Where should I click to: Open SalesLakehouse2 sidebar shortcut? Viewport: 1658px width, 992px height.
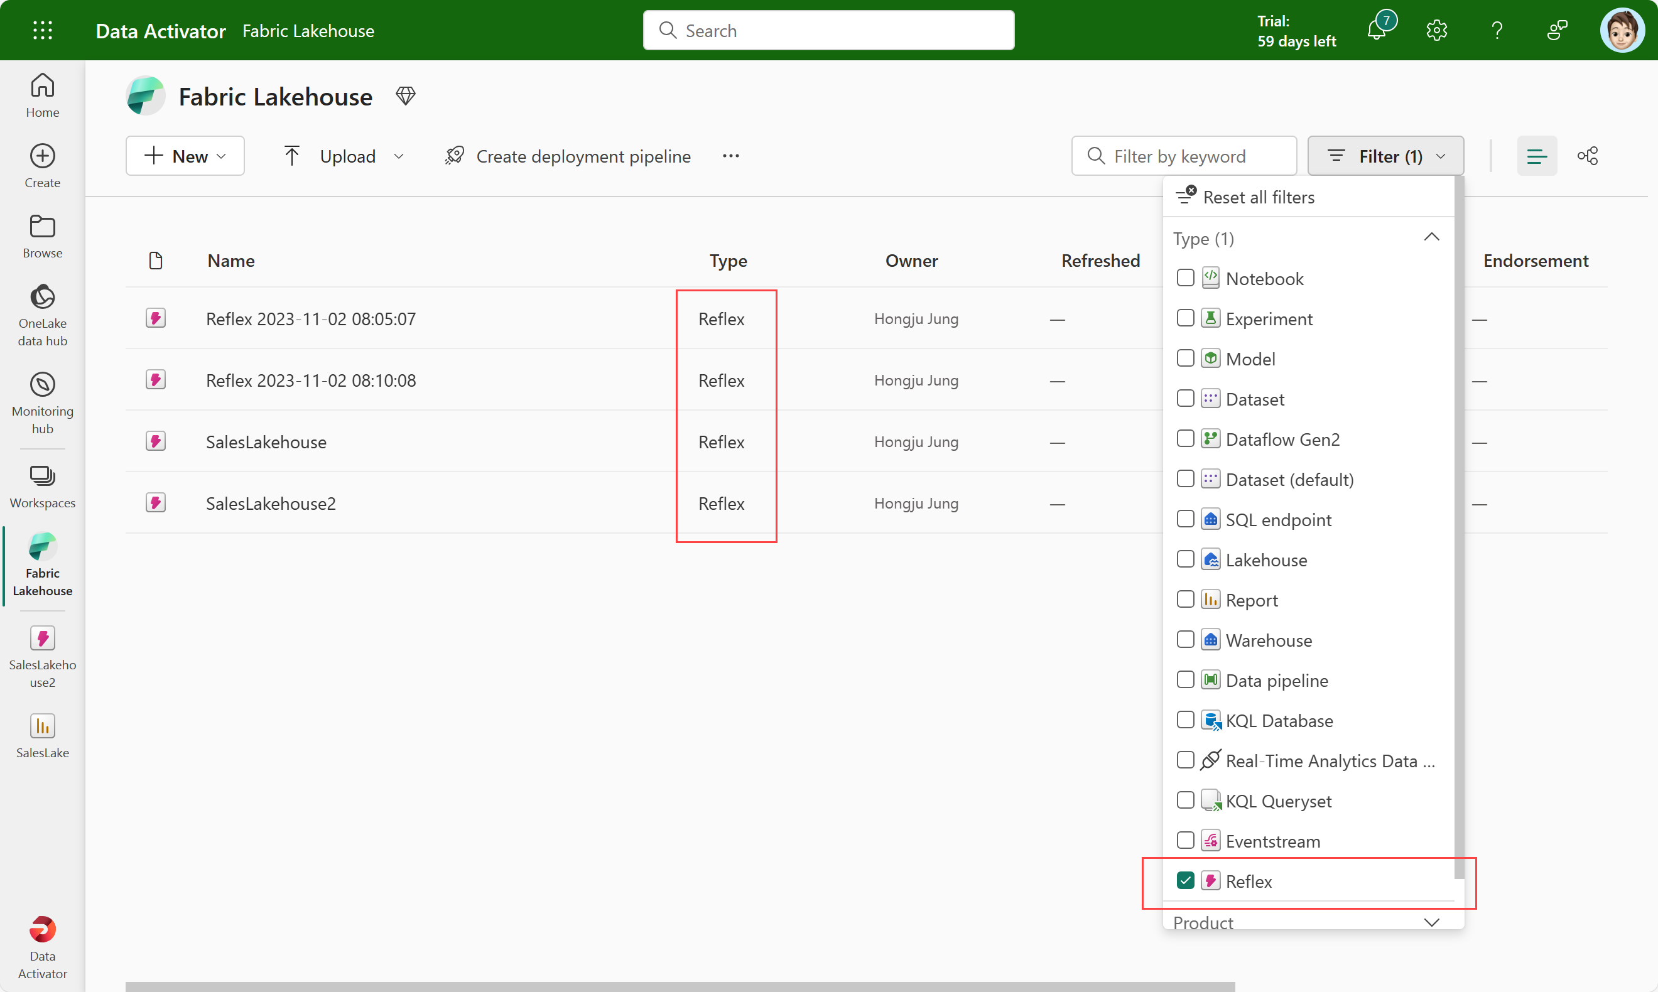click(x=42, y=657)
